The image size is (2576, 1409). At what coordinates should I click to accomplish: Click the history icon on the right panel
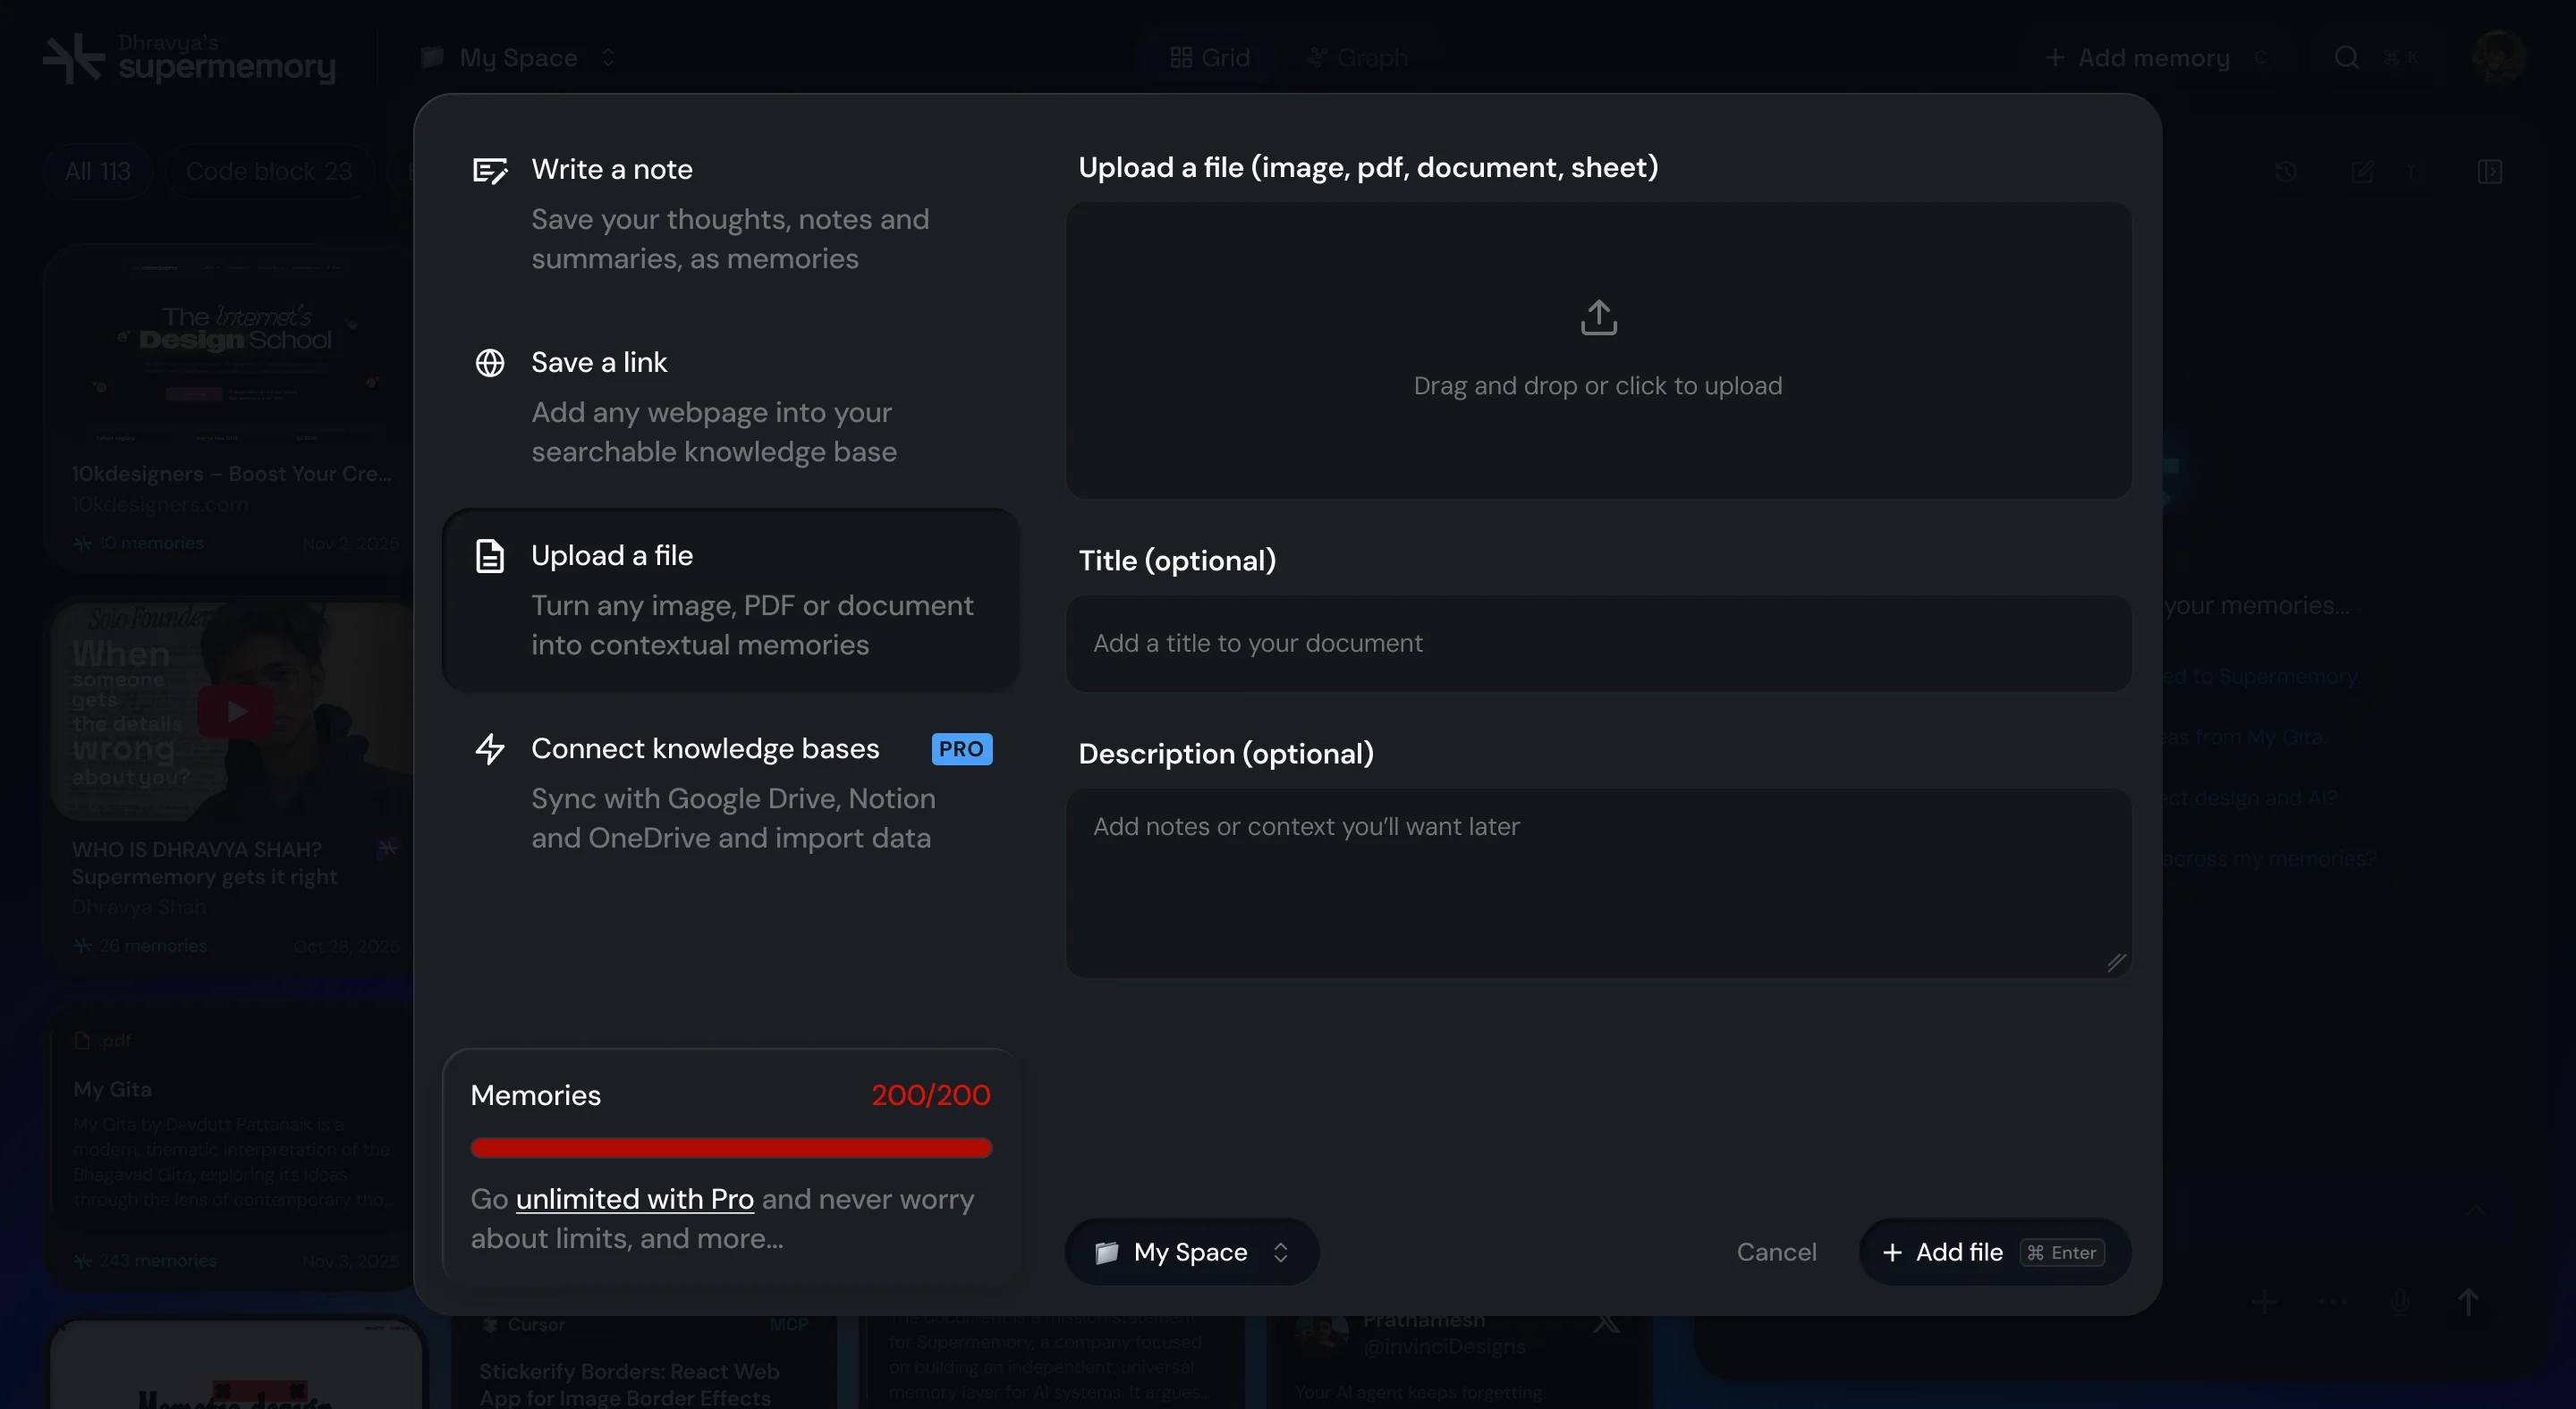click(2287, 172)
